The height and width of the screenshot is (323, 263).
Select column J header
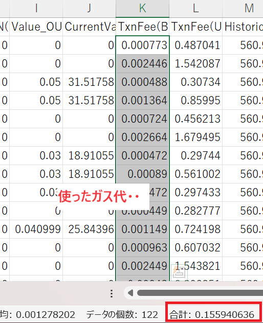[90, 9]
